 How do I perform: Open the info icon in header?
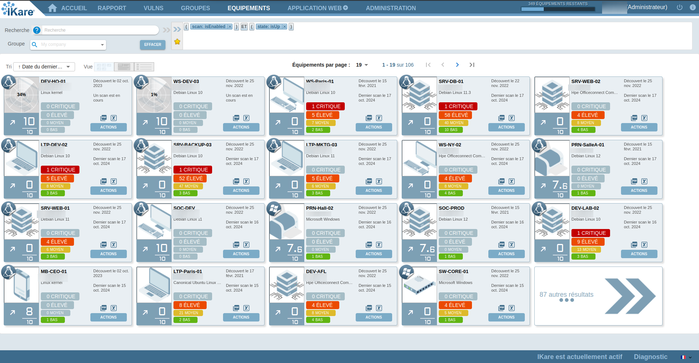[692, 7]
